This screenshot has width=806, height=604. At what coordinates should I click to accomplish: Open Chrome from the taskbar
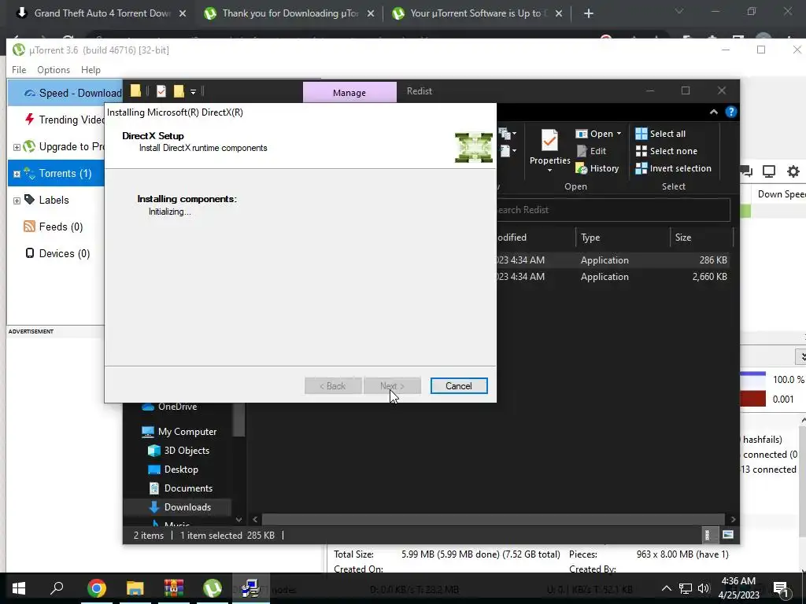96,588
